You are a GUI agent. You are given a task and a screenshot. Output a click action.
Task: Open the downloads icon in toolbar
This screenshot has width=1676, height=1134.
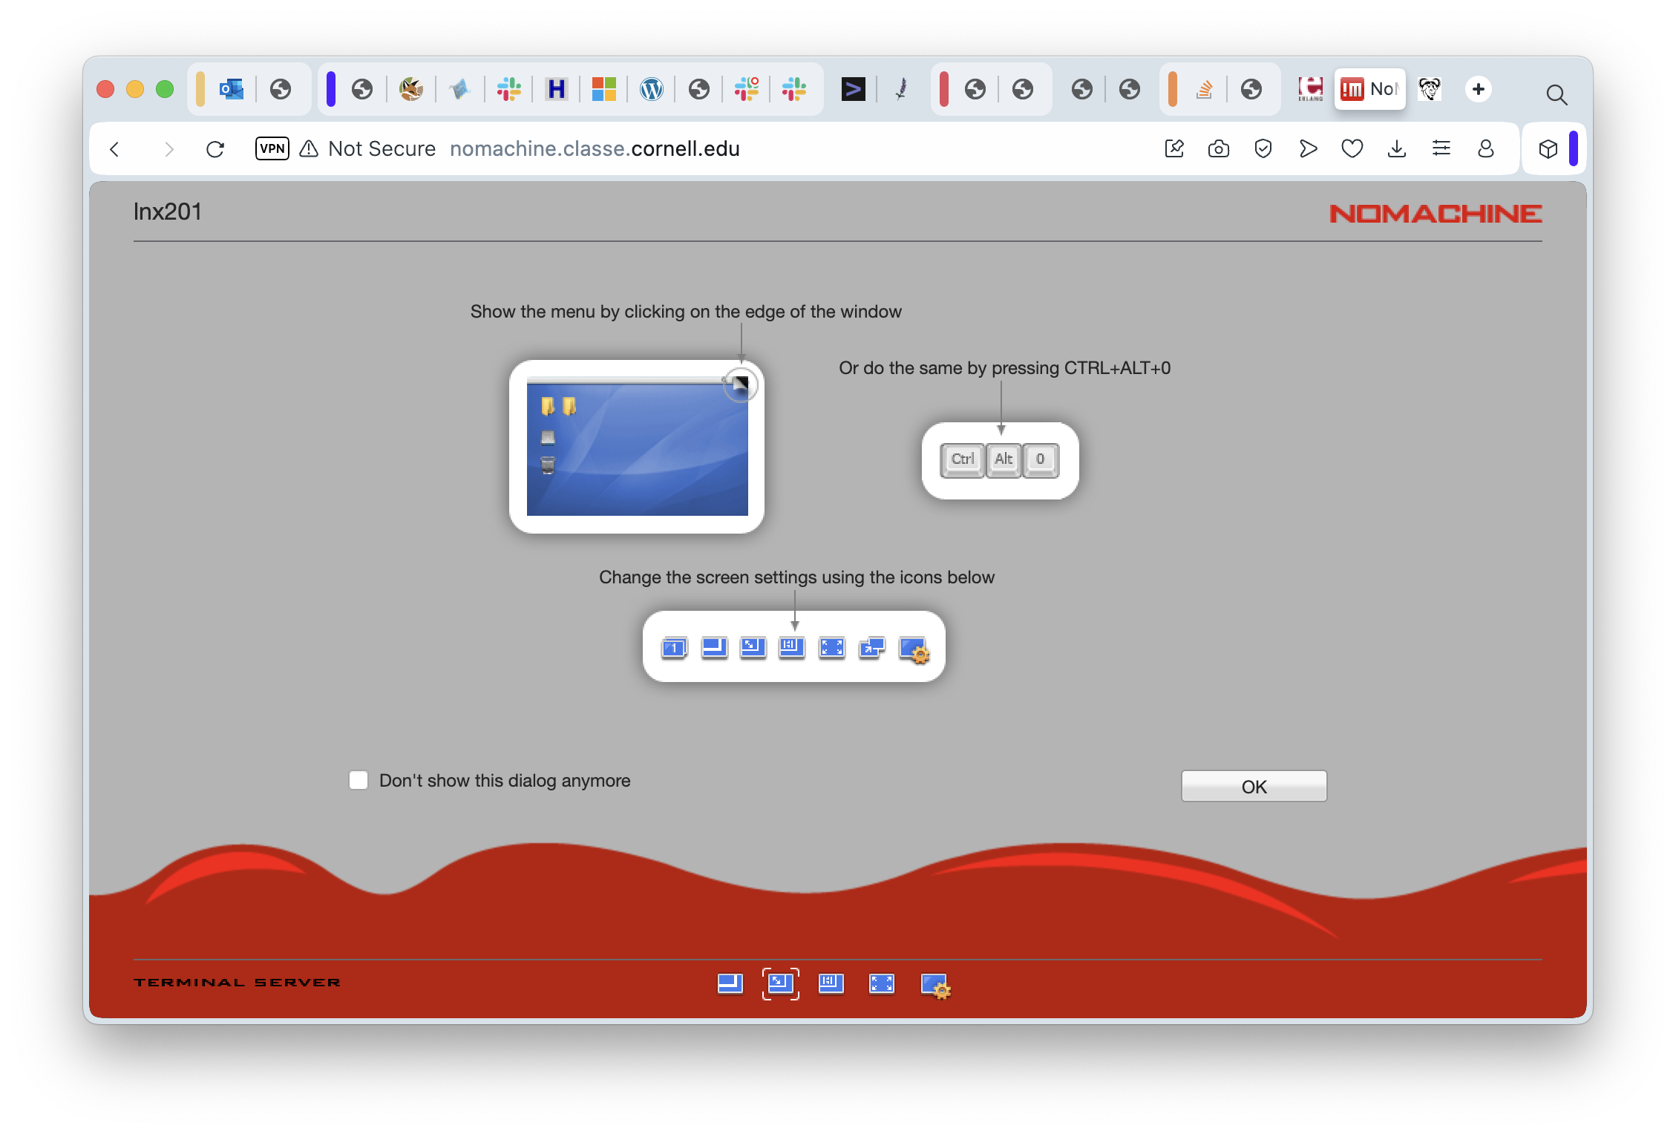[1396, 149]
